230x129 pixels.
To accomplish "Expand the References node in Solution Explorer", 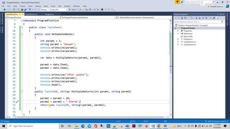I will (178, 34).
